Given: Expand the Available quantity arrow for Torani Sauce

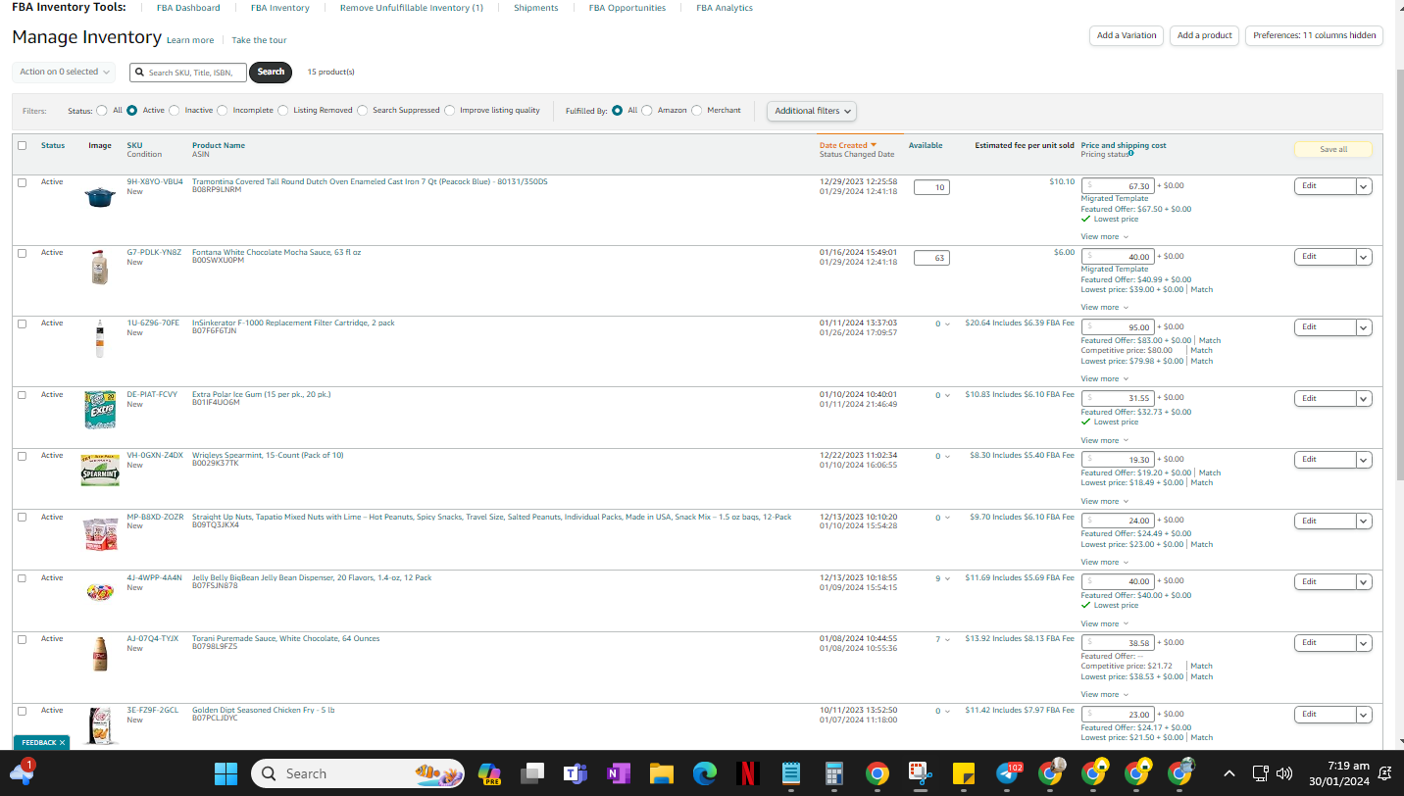Looking at the screenshot, I should 947,640.
